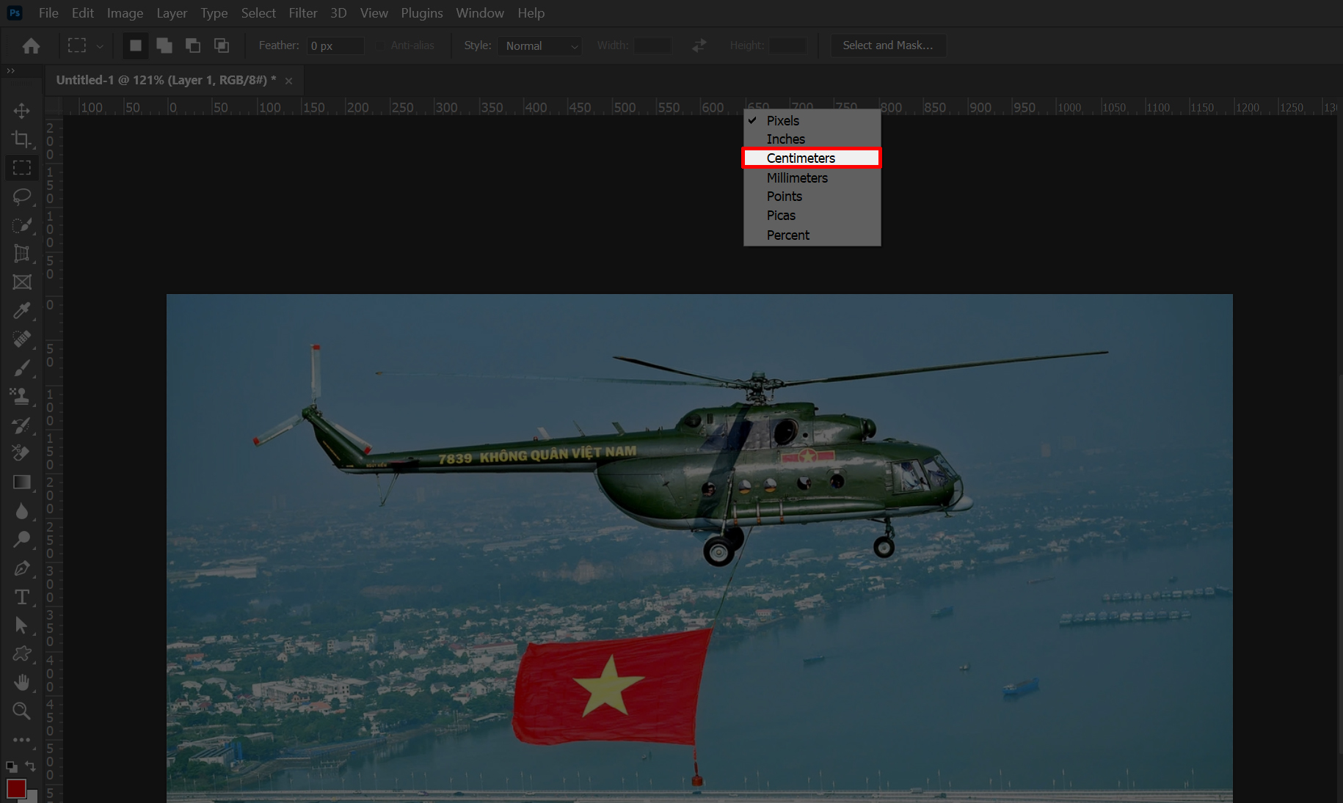Open the File menu
1343x803 pixels.
(48, 13)
